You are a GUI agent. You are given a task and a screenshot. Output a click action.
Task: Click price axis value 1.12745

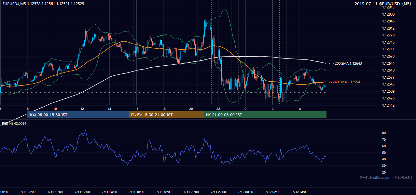pos(389,42)
